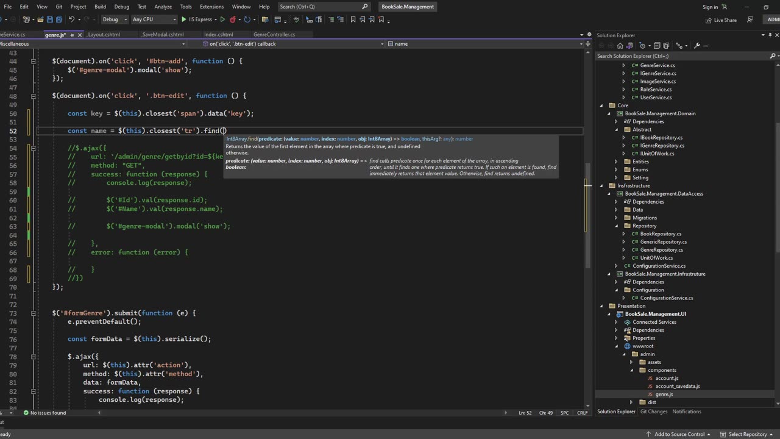
Task: Click the SPC indentation indicator
Action: pos(565,413)
